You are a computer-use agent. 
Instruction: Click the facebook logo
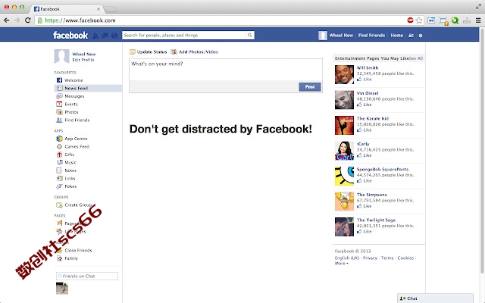click(x=70, y=36)
